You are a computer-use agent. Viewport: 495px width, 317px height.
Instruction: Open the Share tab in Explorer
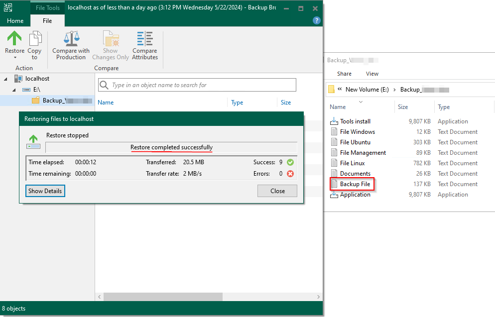pyautogui.click(x=344, y=74)
